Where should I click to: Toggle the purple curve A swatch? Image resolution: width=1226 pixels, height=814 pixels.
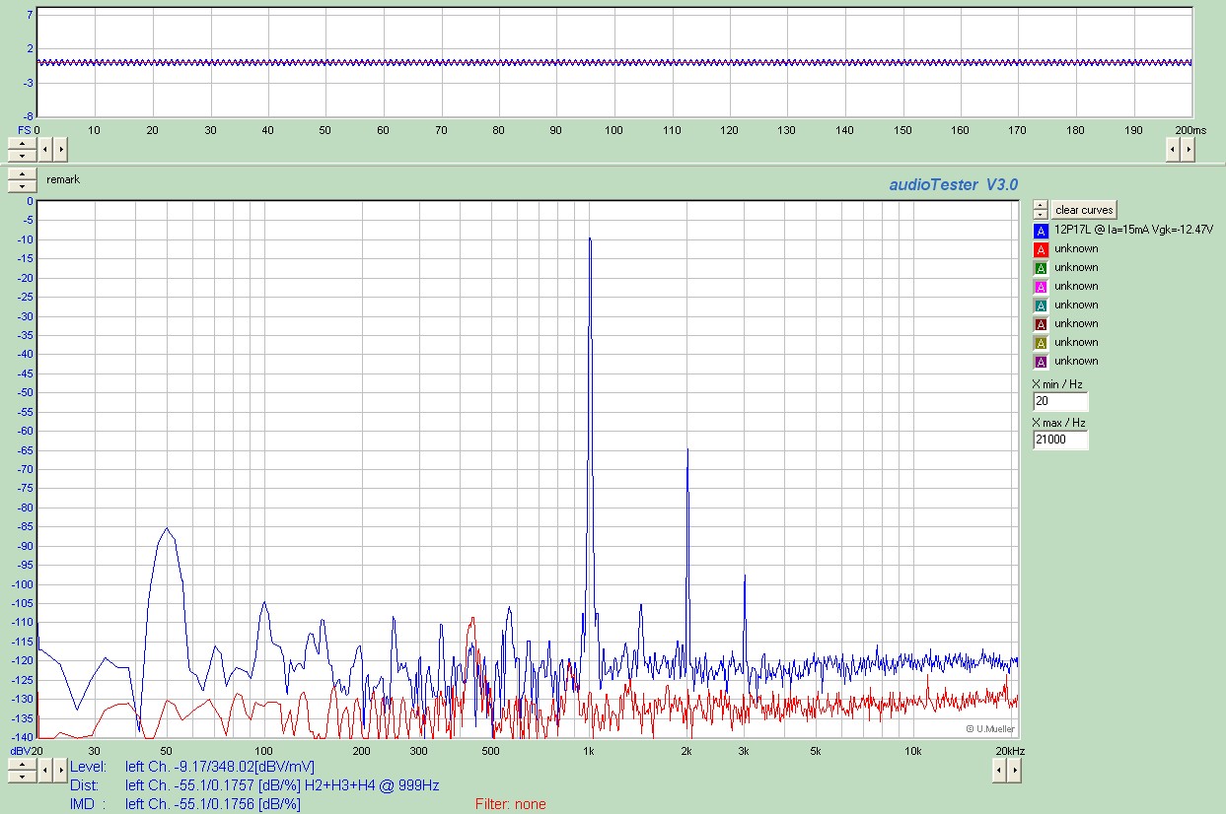pos(1040,362)
